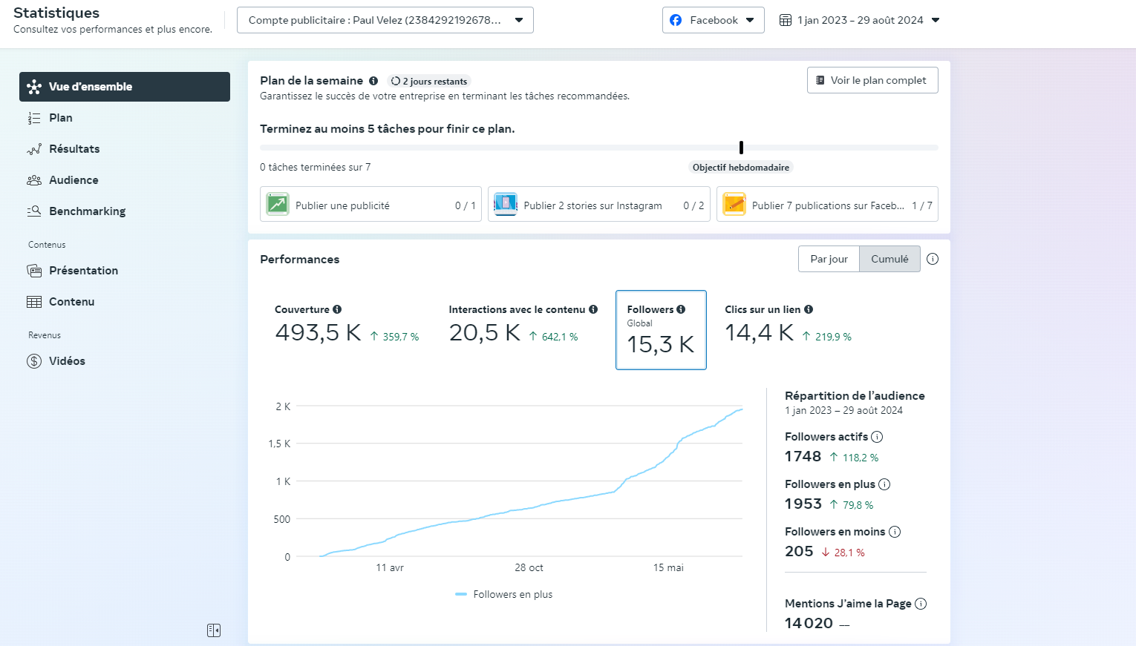1136x646 pixels.
Task: Expand the Compte publicitaire dropdown
Action: [x=385, y=20]
